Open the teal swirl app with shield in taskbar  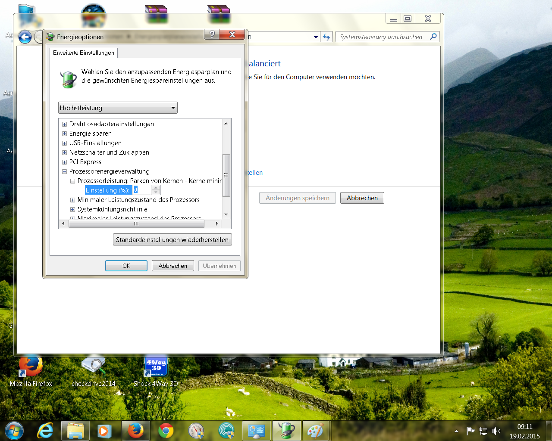tap(226, 431)
